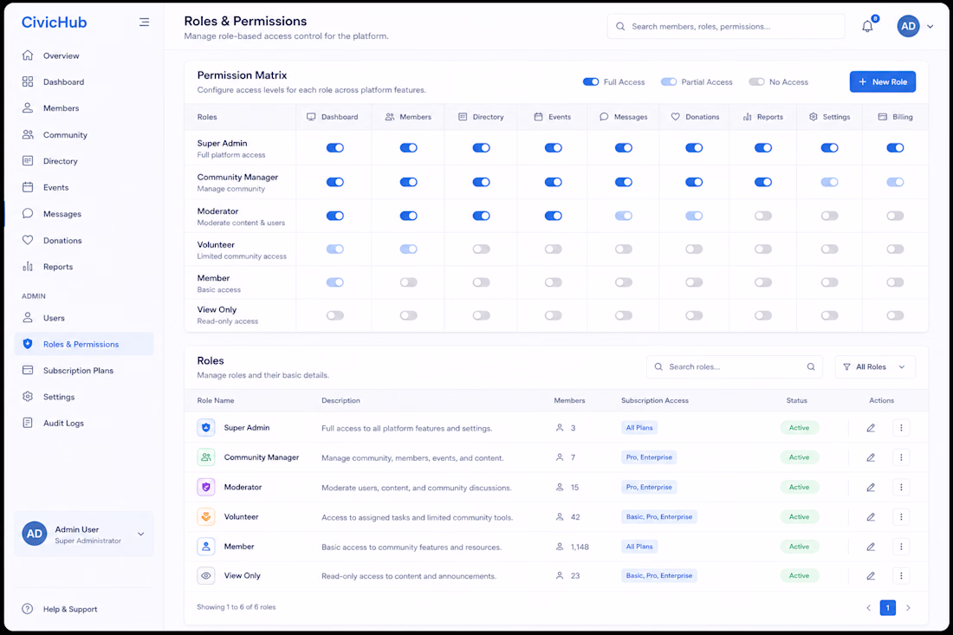Open more actions for Community Manager role
The width and height of the screenshot is (953, 635).
pyautogui.click(x=901, y=457)
